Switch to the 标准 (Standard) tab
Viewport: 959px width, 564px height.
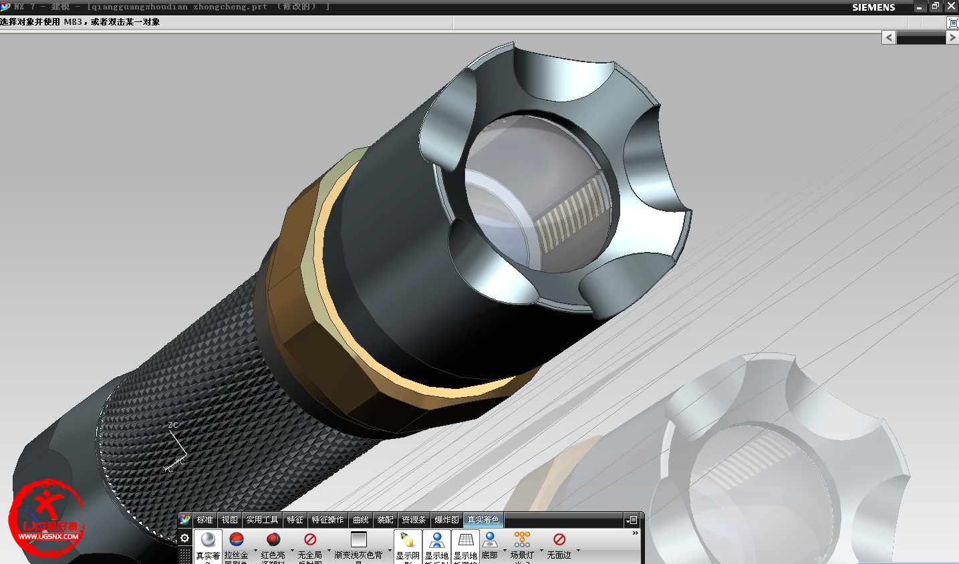[x=205, y=520]
